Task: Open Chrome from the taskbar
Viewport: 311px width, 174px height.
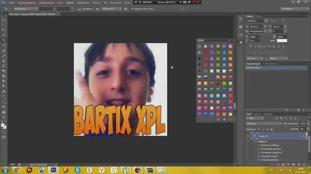Action: (17, 170)
